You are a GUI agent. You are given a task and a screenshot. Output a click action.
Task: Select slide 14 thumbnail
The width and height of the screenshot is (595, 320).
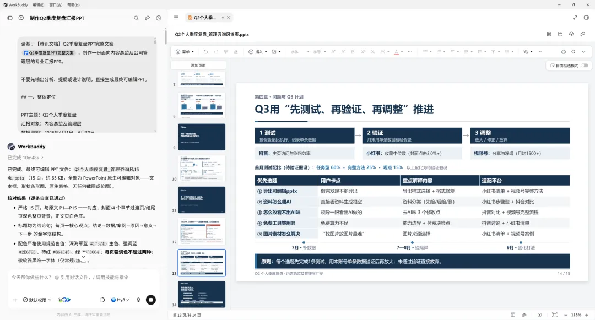point(202,294)
